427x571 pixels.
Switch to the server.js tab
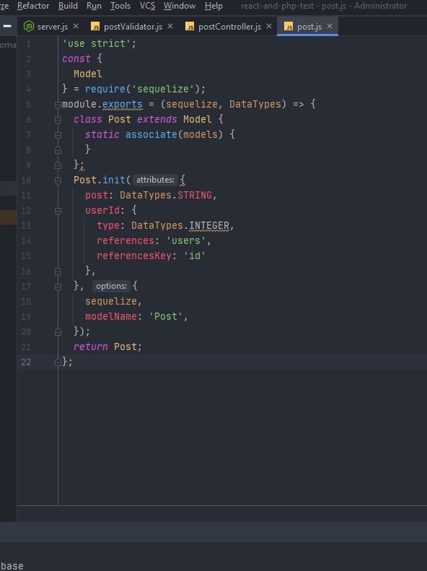coord(53,27)
